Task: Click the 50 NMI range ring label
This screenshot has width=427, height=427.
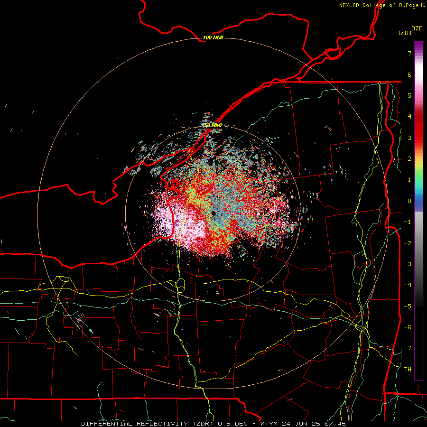Action: tap(213, 125)
